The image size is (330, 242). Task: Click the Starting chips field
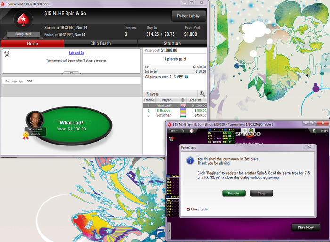click(72, 81)
